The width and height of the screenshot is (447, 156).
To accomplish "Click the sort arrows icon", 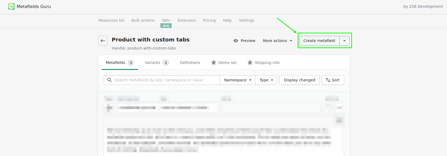I will tap(328, 80).
